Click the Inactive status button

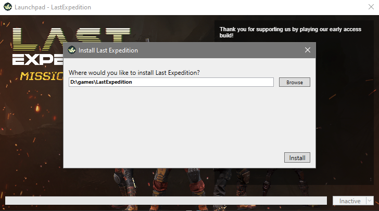tap(349, 201)
